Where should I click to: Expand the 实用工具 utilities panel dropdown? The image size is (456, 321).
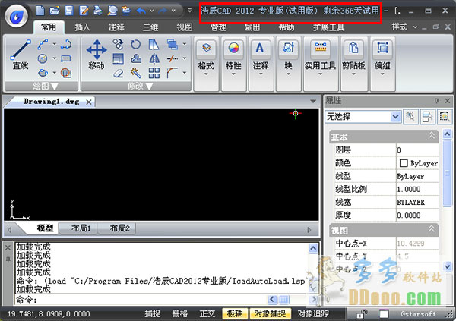(x=320, y=74)
